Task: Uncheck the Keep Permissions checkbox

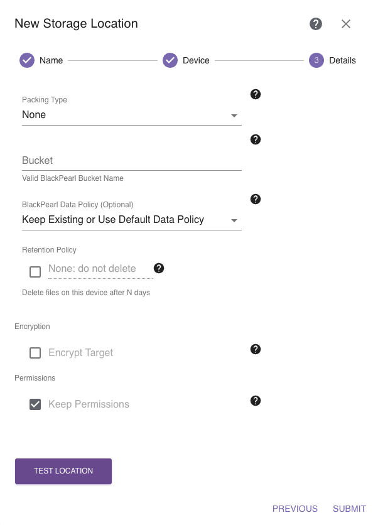Action: [35, 404]
